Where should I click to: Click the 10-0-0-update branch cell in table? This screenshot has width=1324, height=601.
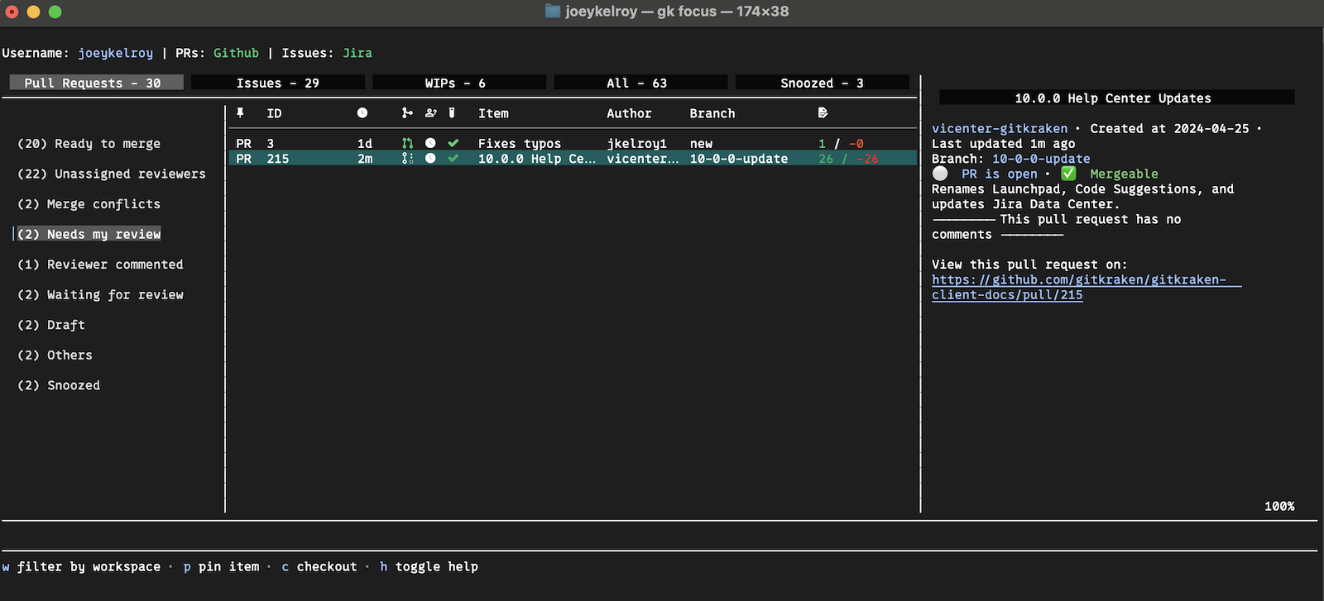pyautogui.click(x=739, y=159)
